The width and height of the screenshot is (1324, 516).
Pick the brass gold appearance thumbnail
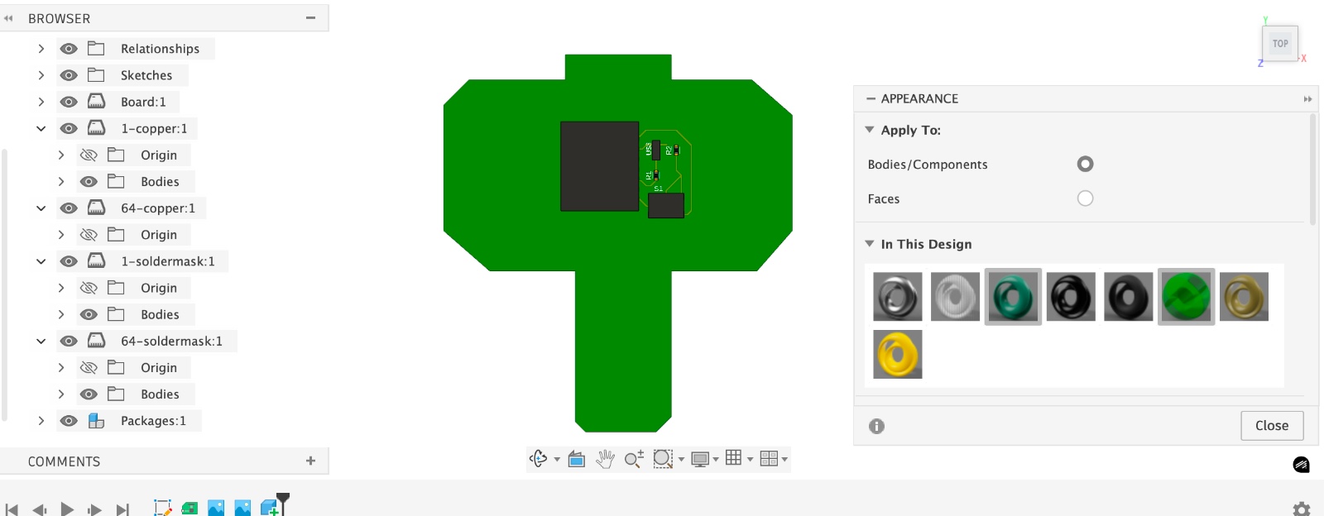1244,296
